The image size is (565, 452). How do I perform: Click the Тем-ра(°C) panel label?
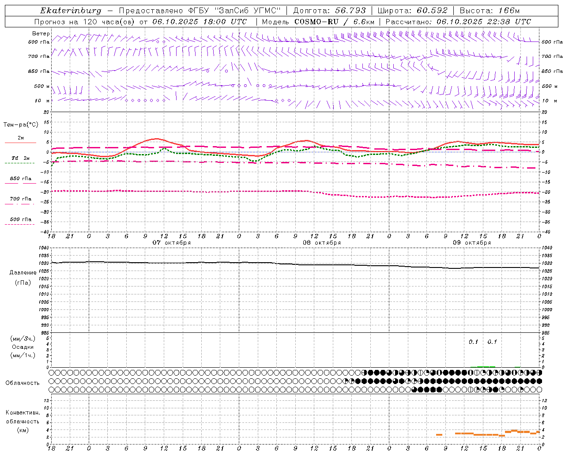coord(21,125)
